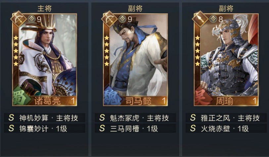The image size is (269, 157).
Task: Select the 神机妙算 主将技 skill
Action: pyautogui.click(x=45, y=118)
